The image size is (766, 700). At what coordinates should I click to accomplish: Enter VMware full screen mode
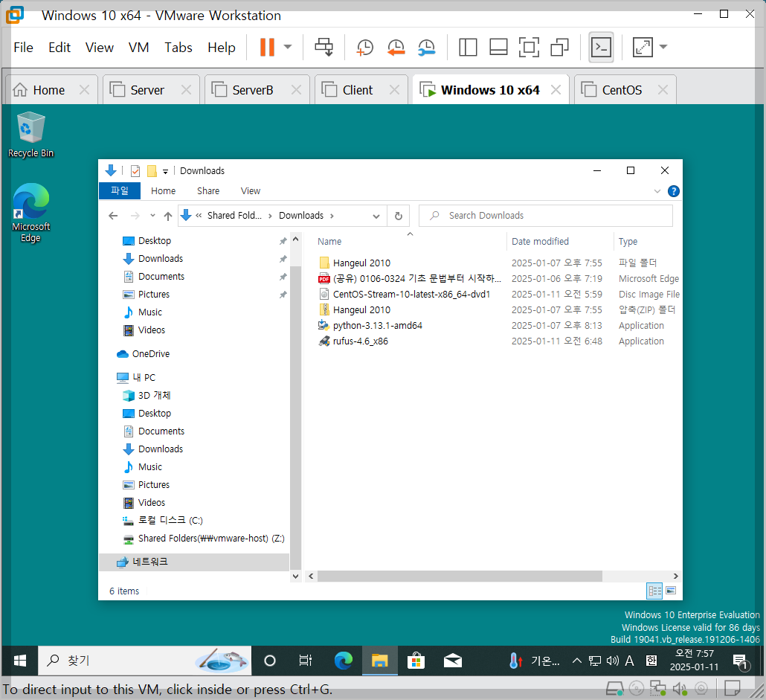tap(529, 48)
